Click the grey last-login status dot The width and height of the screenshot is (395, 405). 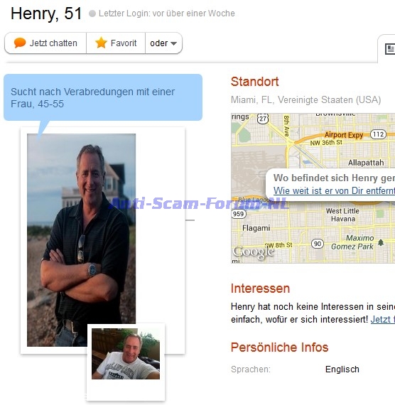tap(92, 13)
